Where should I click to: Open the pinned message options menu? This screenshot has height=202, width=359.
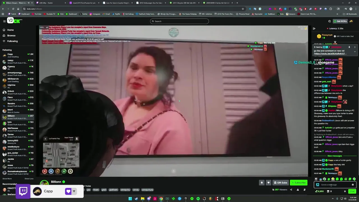(x=355, y=47)
